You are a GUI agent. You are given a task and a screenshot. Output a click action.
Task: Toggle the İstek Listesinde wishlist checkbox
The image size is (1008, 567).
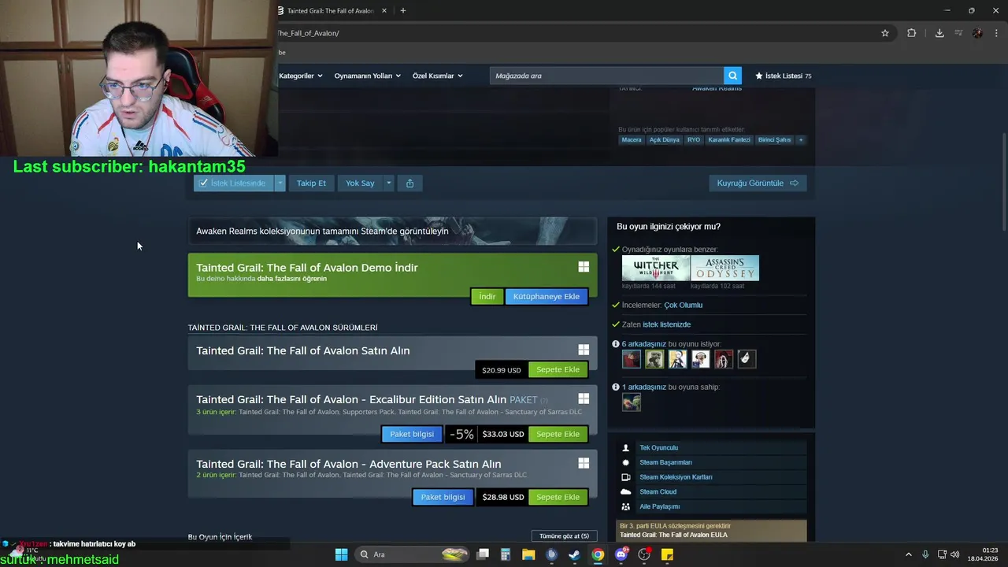(203, 183)
